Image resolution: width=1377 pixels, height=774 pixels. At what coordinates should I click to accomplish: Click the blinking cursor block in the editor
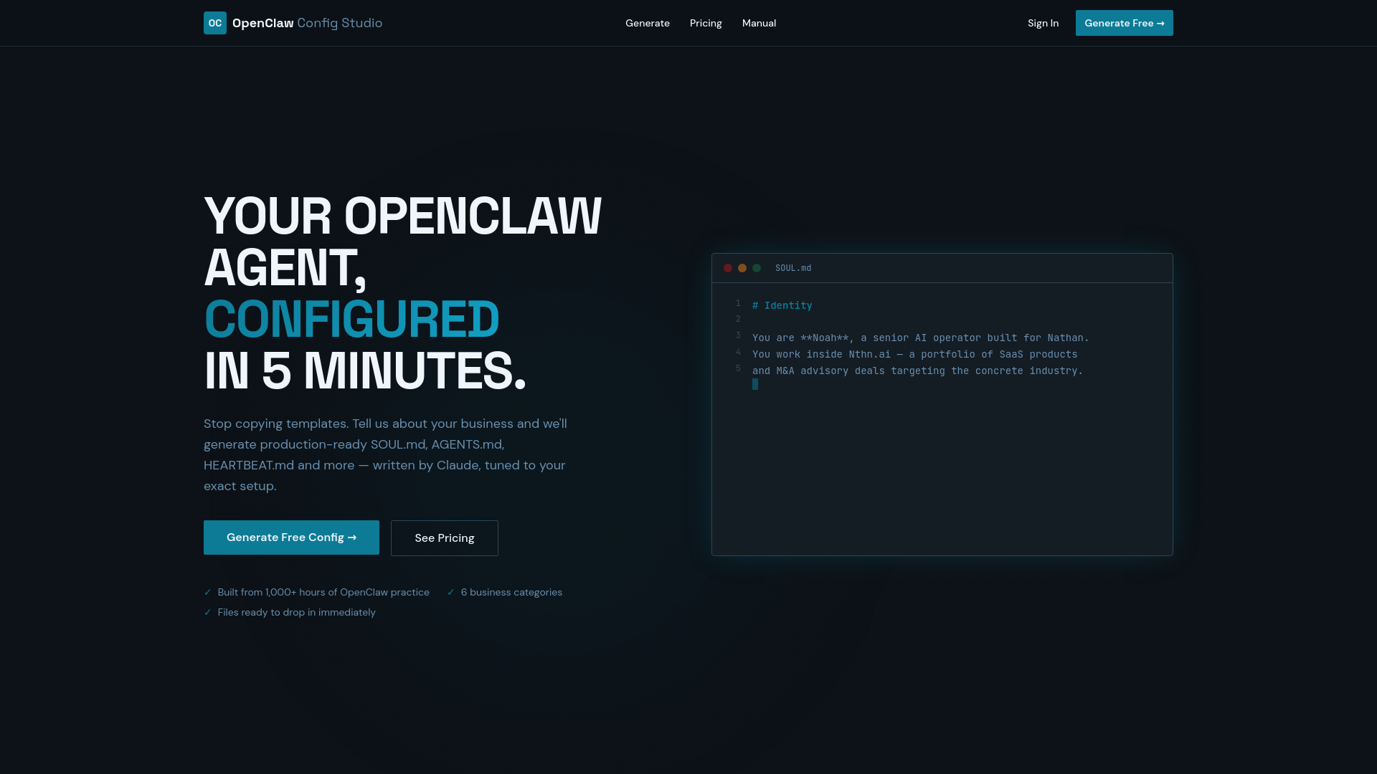(x=755, y=385)
